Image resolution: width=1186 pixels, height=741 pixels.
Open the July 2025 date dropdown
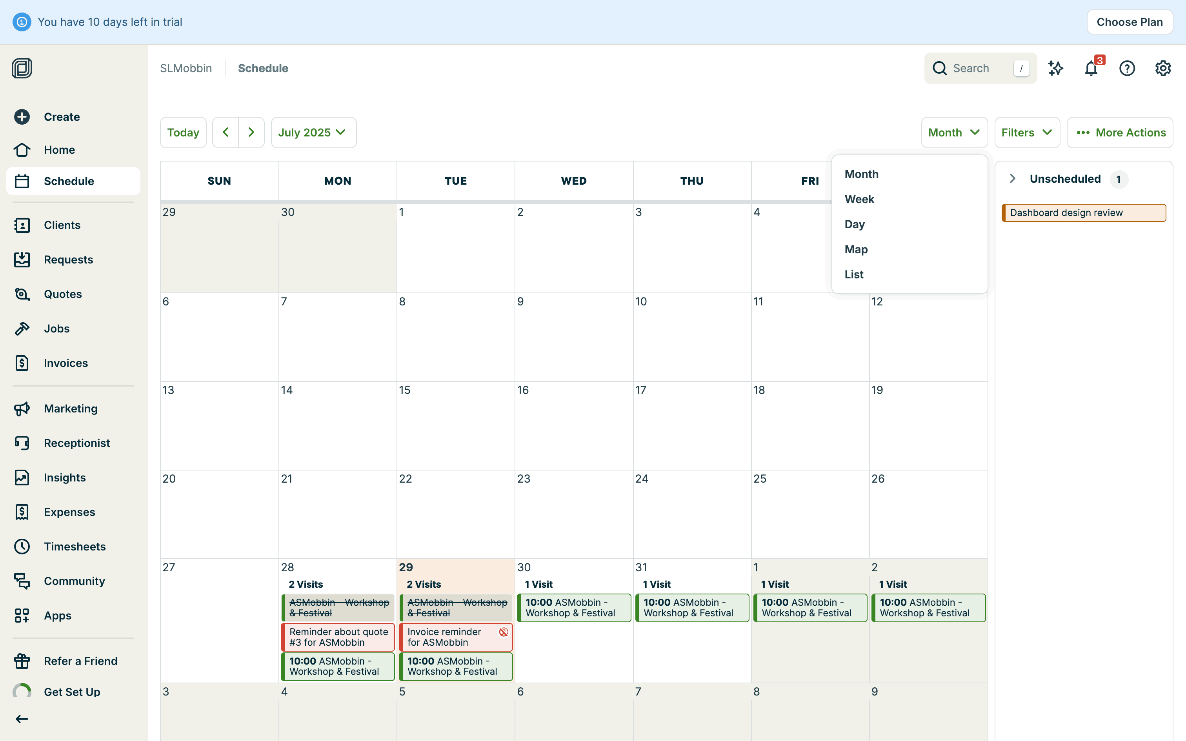click(313, 133)
